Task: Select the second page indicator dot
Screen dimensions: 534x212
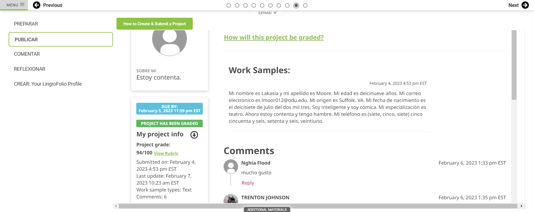Action: [237, 5]
